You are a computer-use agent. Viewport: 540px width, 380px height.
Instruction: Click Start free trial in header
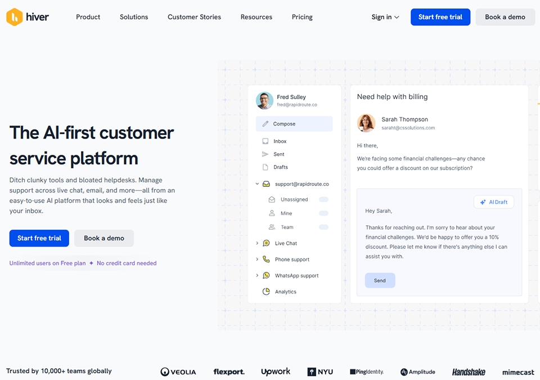(x=440, y=17)
